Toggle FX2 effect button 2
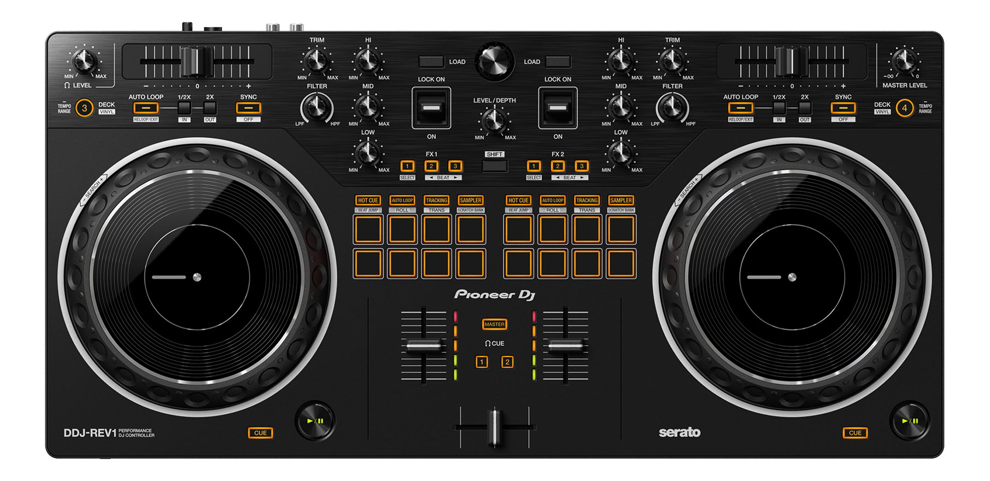Screen dimensions: 990x481 [x=558, y=166]
